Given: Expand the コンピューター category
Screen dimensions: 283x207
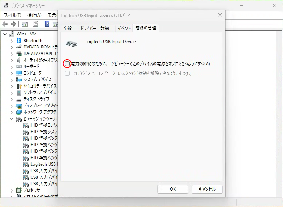Looking at the screenshot, I should click(12, 73).
